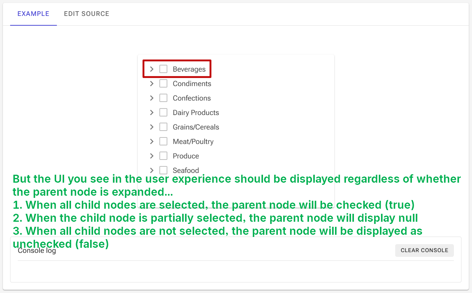Click the Confections label text
472x293 pixels.
point(192,98)
